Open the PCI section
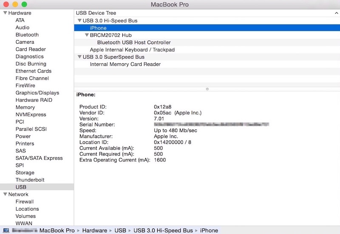The width and height of the screenshot is (340, 234). [x=20, y=122]
